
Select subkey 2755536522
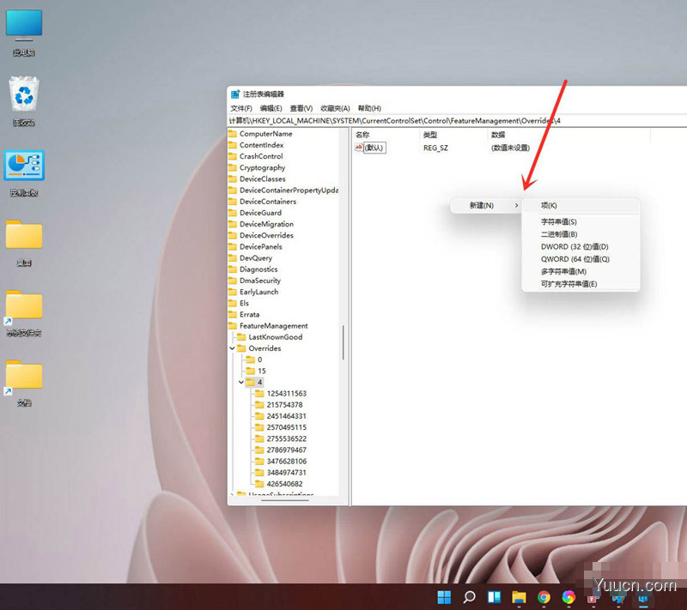click(x=287, y=438)
